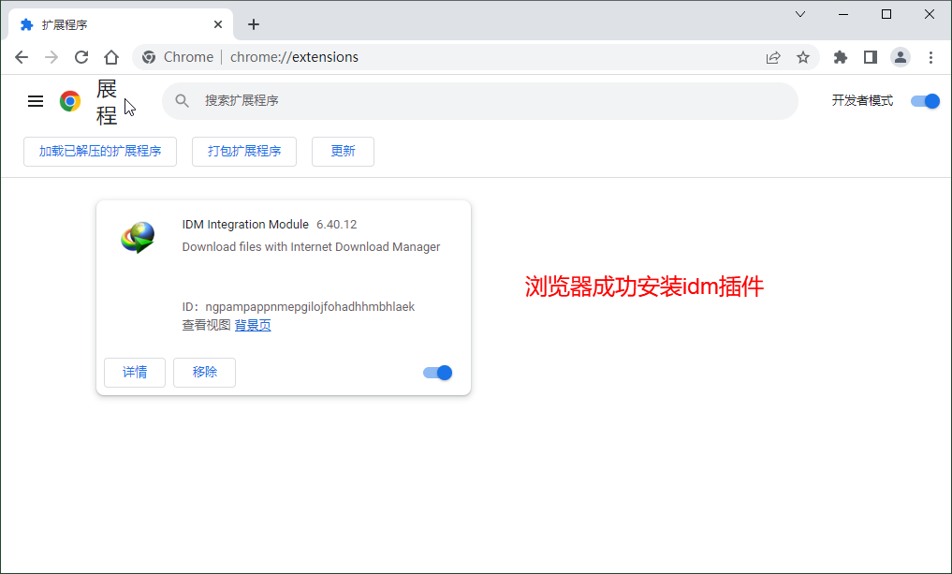Focus the 搜索扩展程序 search field
Screen dimensions: 952x574
[x=479, y=101]
